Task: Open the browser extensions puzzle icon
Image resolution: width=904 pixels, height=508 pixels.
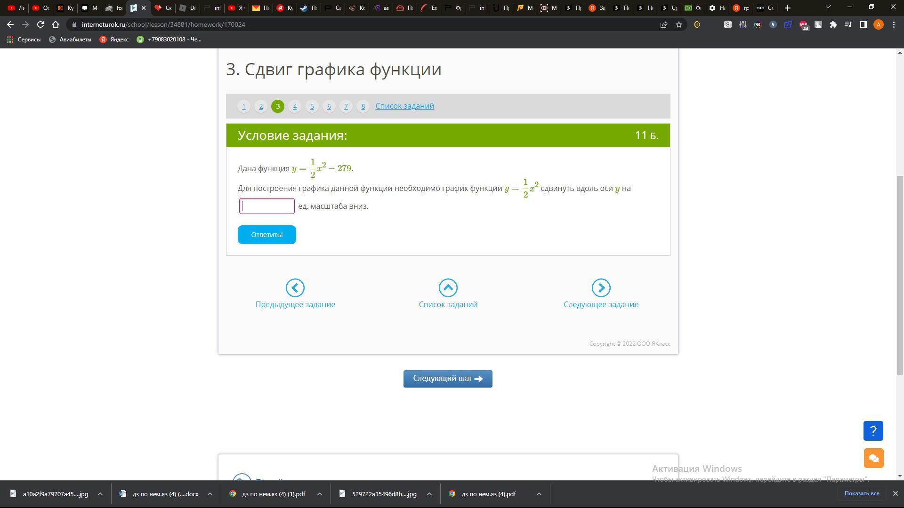Action: pos(833,24)
